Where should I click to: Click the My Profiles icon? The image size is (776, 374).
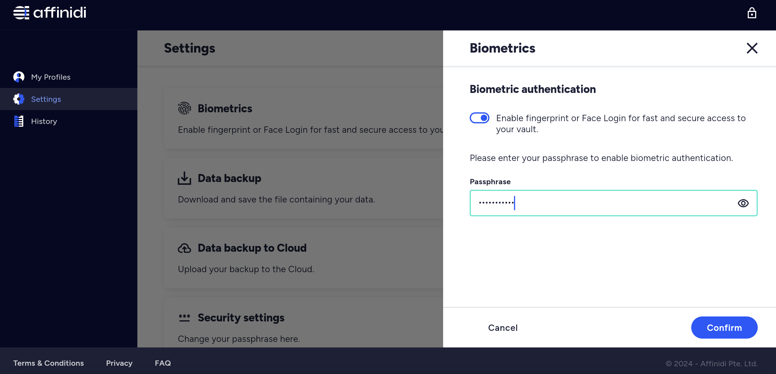[x=18, y=76]
